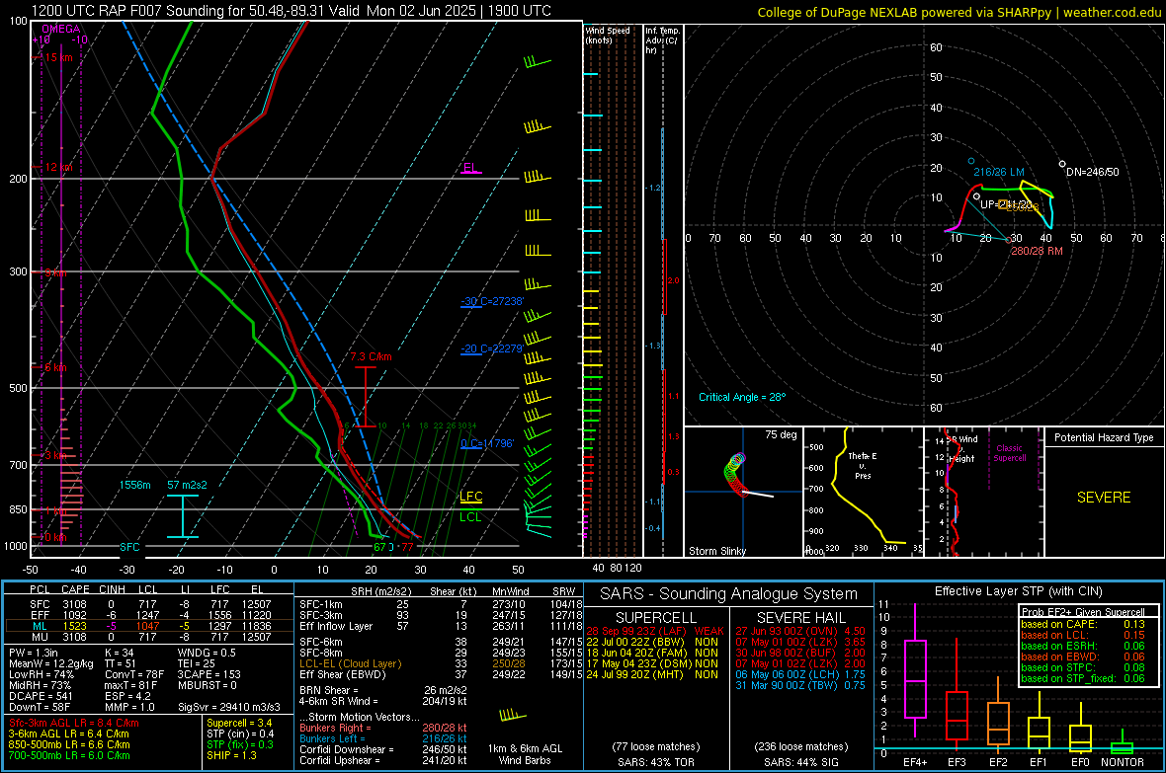Select the OMEGA label on the skew-T
Screen dimensions: 1166x773
pos(61,29)
